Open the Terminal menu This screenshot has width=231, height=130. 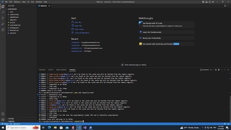(x=39, y=2)
